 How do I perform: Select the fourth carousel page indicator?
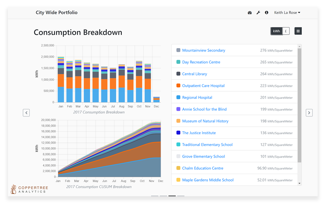[181, 196]
